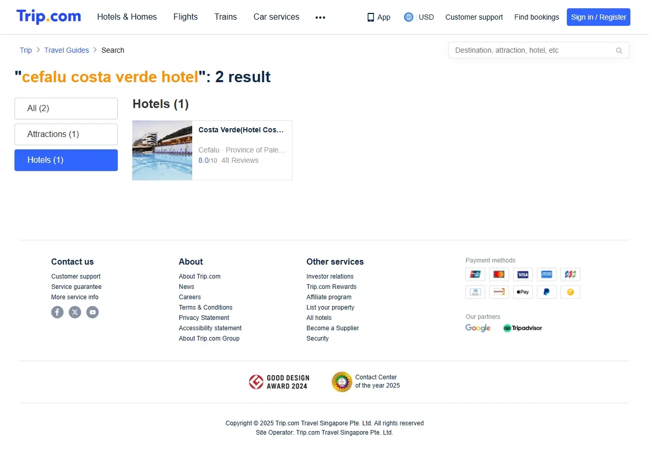Viewport: 649px width, 476px height.
Task: Click the search magnifier icon
Action: coord(619,50)
